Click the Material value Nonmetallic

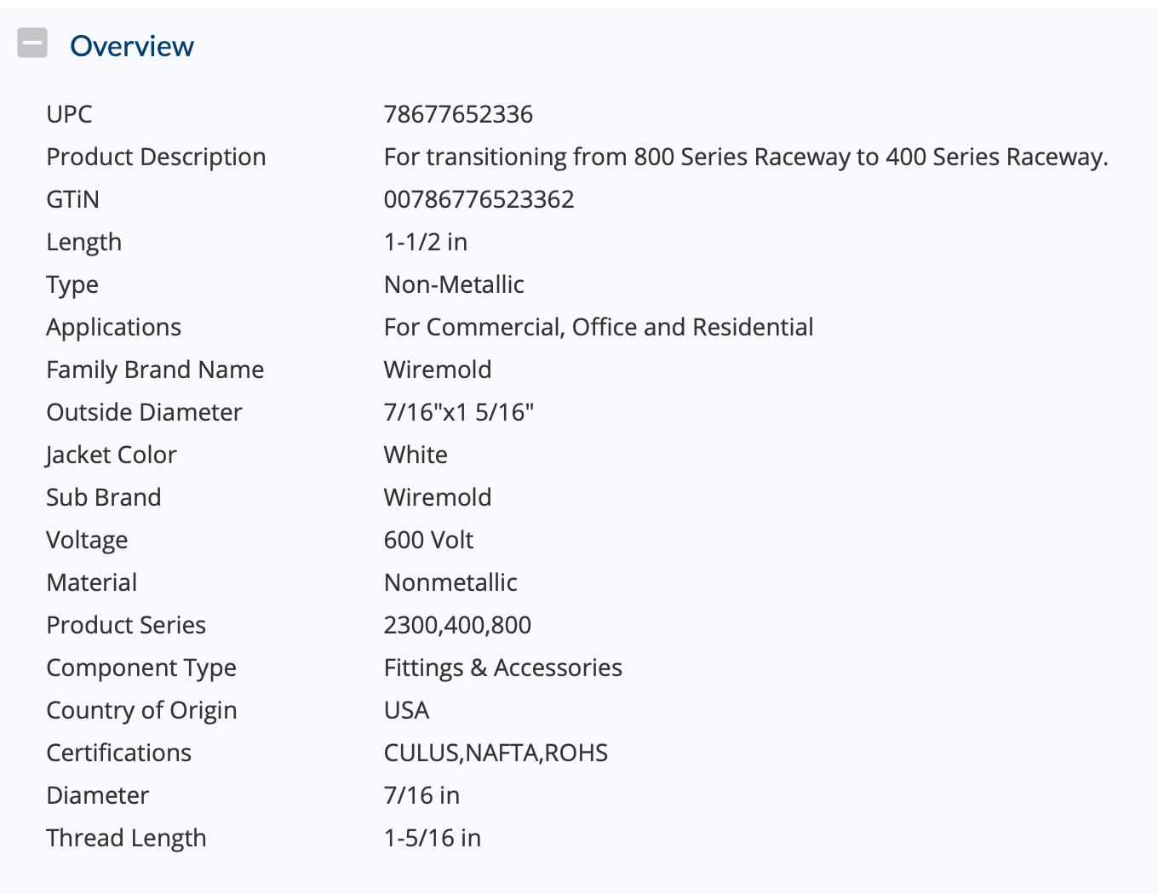coord(450,582)
